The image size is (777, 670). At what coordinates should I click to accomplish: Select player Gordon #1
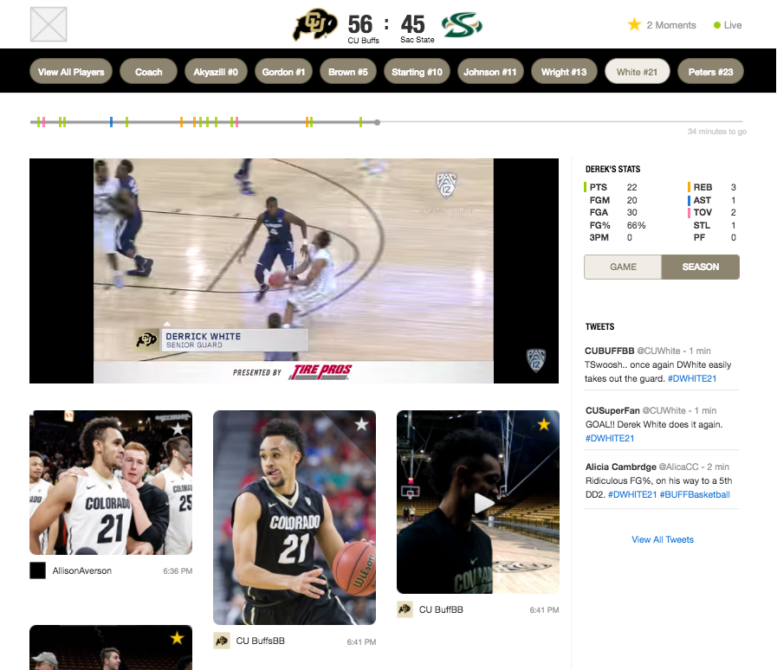(x=283, y=72)
